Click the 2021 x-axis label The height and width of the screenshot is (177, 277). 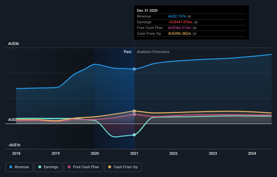coord(134,153)
